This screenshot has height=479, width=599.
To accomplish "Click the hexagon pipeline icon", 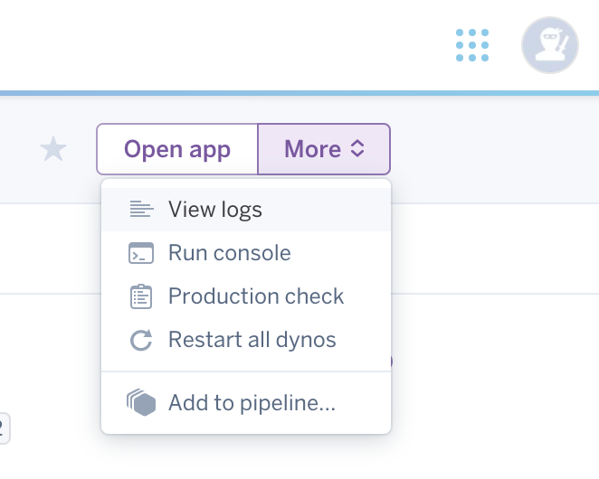I will [141, 403].
